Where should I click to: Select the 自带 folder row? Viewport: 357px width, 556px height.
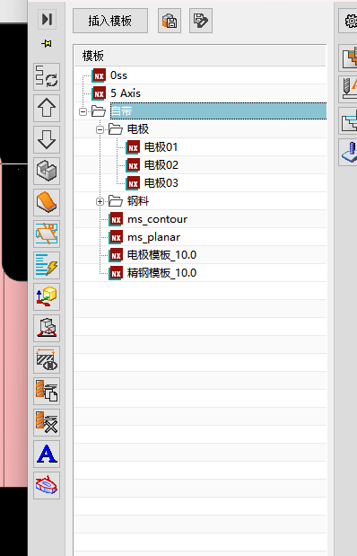[x=218, y=111]
